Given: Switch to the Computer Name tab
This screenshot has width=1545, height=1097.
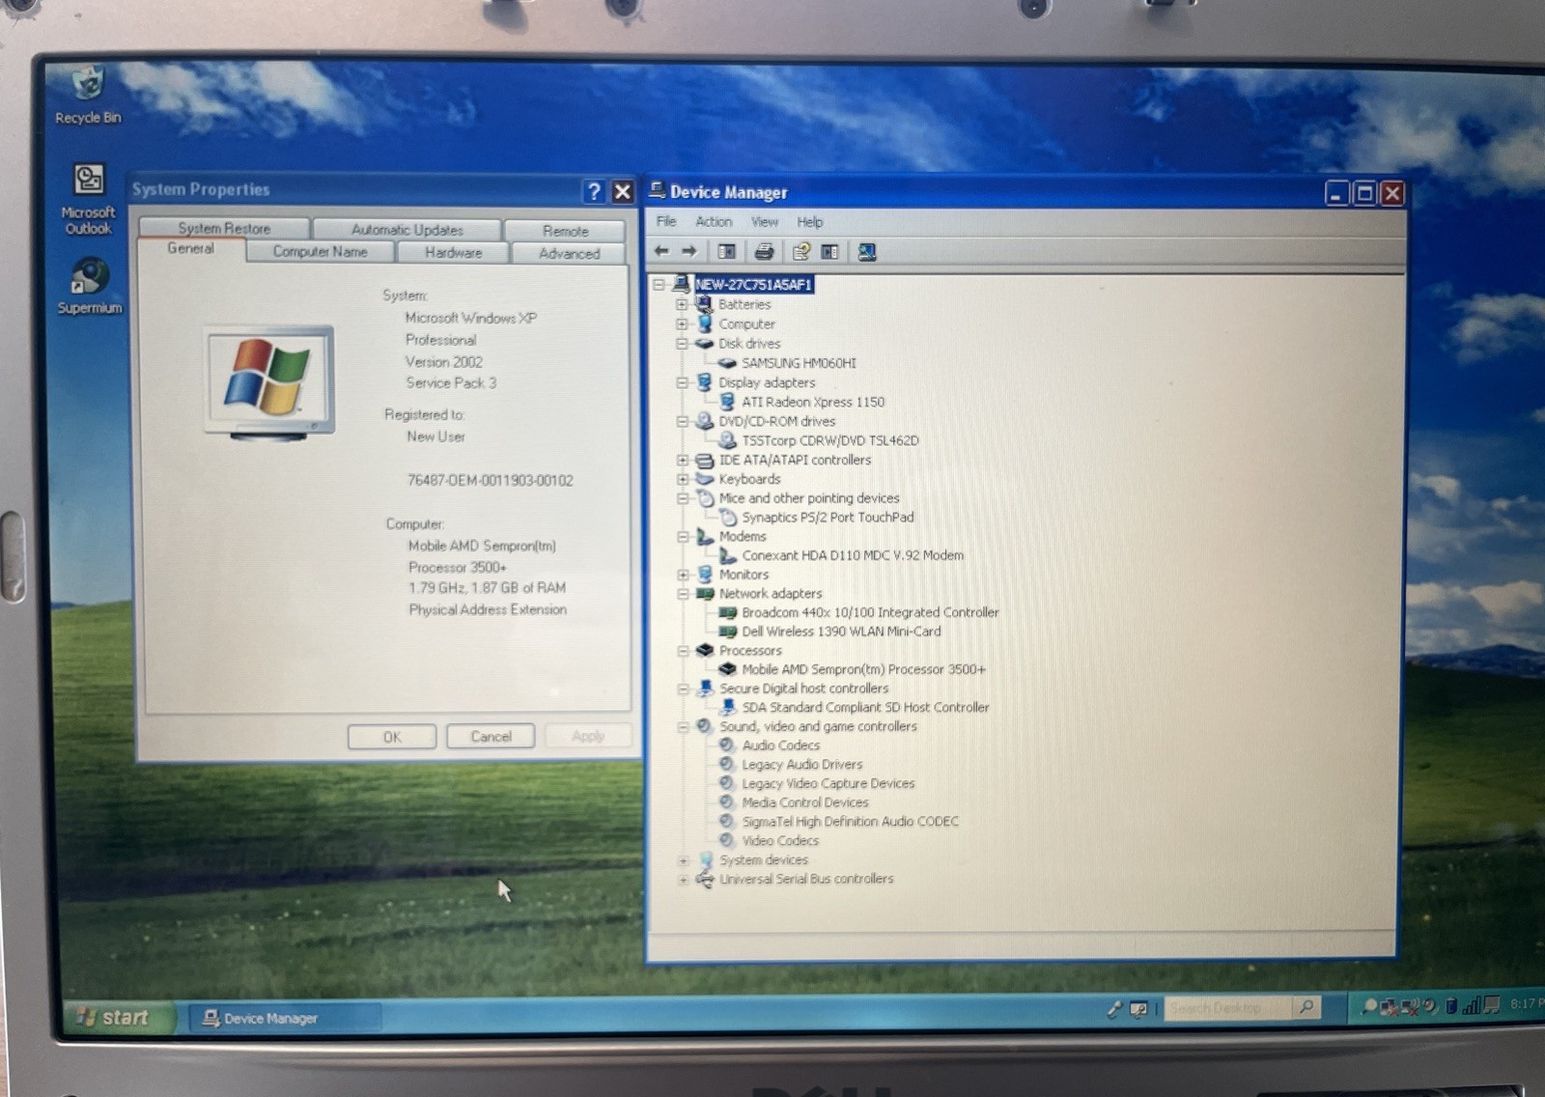Looking at the screenshot, I should (x=320, y=251).
